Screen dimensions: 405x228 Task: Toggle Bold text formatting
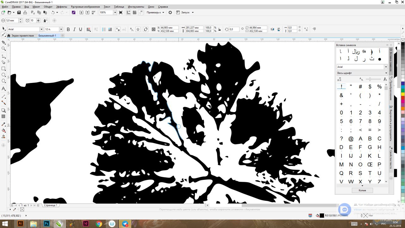point(68,29)
